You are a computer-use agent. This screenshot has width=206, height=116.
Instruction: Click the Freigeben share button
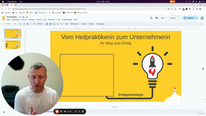click(x=189, y=18)
